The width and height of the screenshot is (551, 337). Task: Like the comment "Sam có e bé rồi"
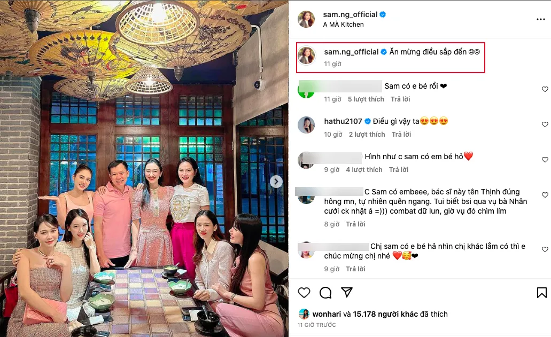[545, 89]
